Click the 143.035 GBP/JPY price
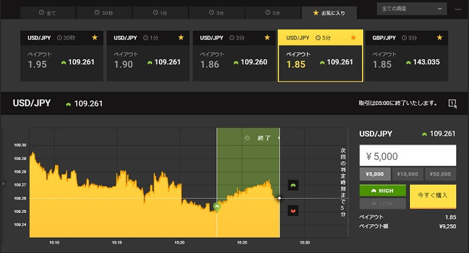The height and width of the screenshot is (253, 469). click(426, 62)
